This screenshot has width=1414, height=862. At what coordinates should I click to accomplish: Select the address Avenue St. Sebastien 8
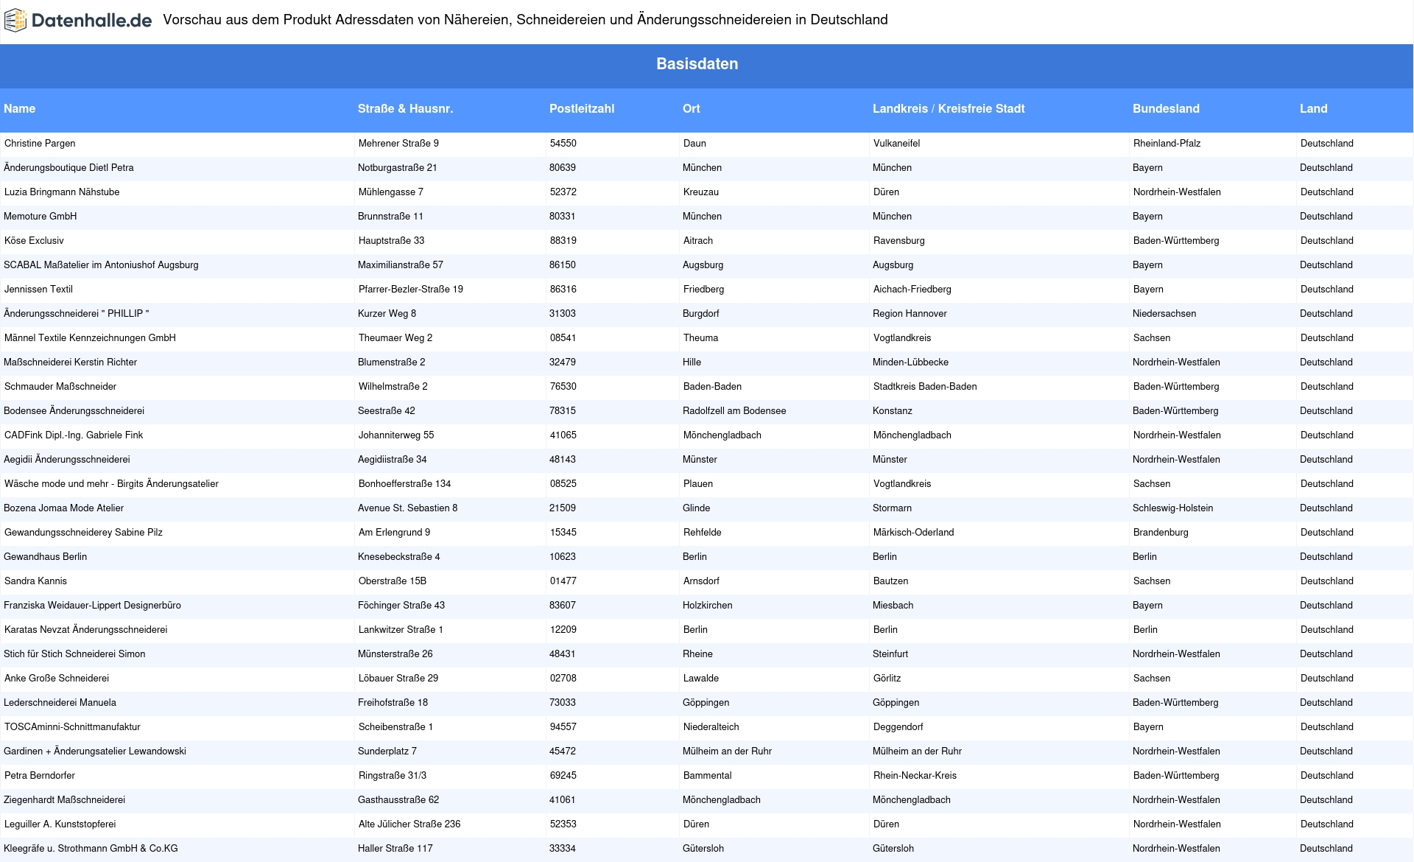coord(408,508)
